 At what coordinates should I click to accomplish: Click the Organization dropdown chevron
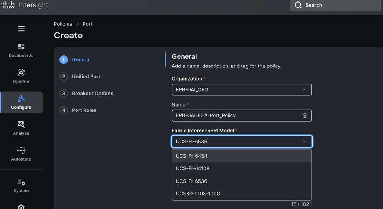tap(304, 89)
